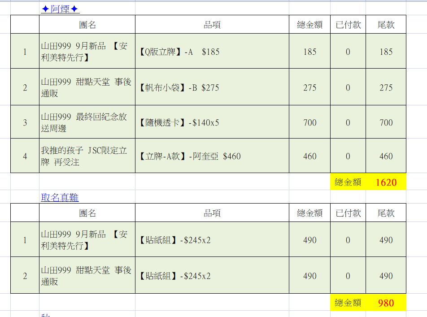This screenshot has height=317, width=427.
Task: Click row number 4 beside 我推的孩子
Action: [25, 156]
